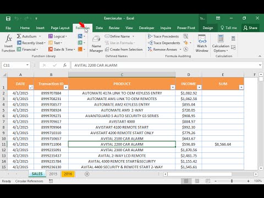Click the cell showing $8,566.64

pos(223,144)
